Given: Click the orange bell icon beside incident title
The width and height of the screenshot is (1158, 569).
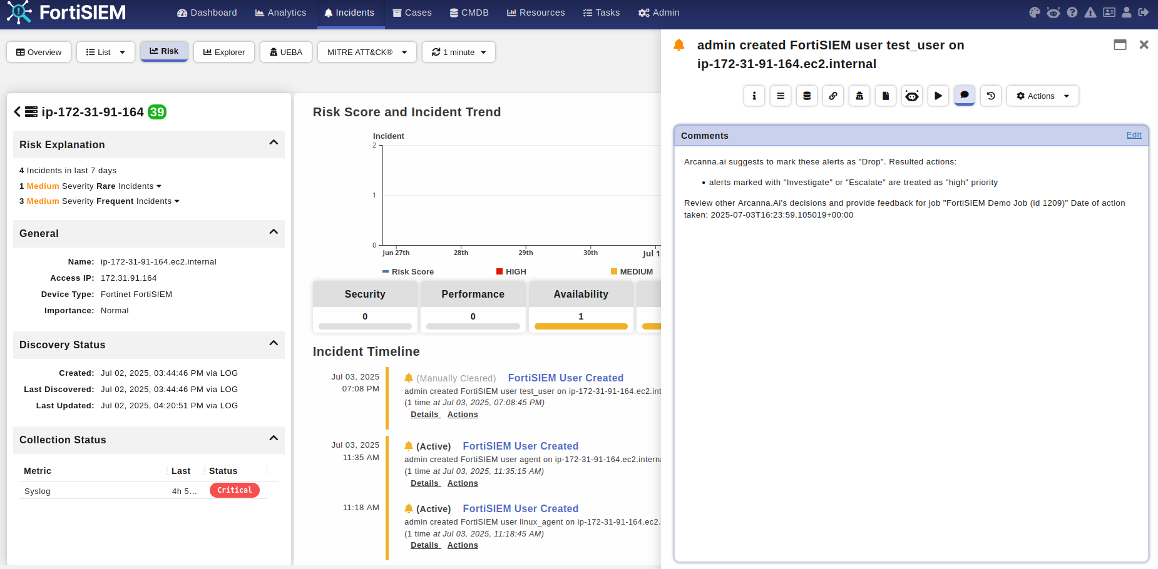Looking at the screenshot, I should tap(679, 45).
